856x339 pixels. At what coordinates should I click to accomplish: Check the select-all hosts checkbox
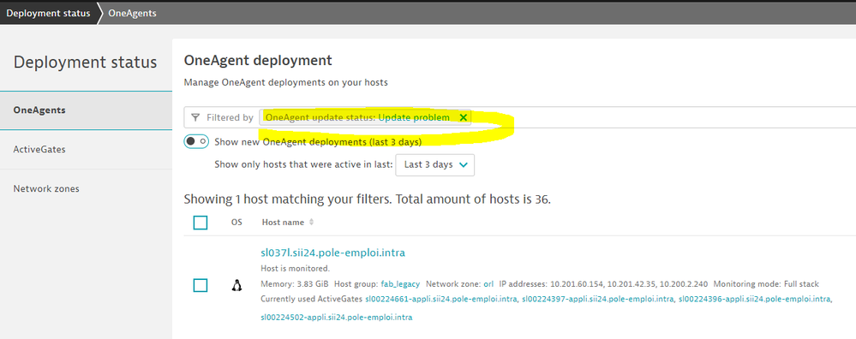coord(201,223)
